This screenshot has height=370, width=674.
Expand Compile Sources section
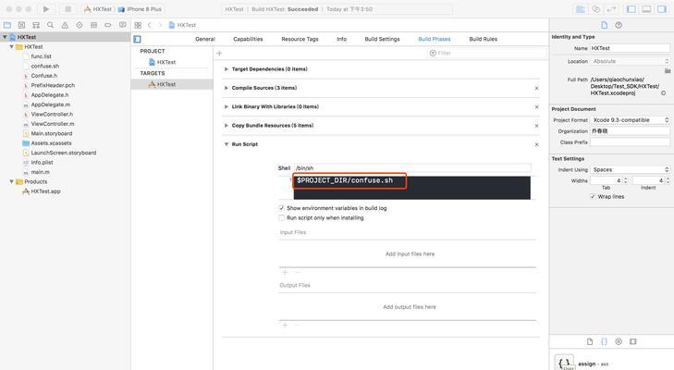click(227, 88)
